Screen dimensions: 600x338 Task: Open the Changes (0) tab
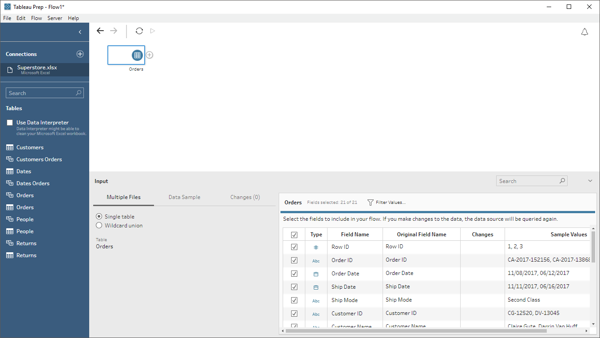coord(245,197)
